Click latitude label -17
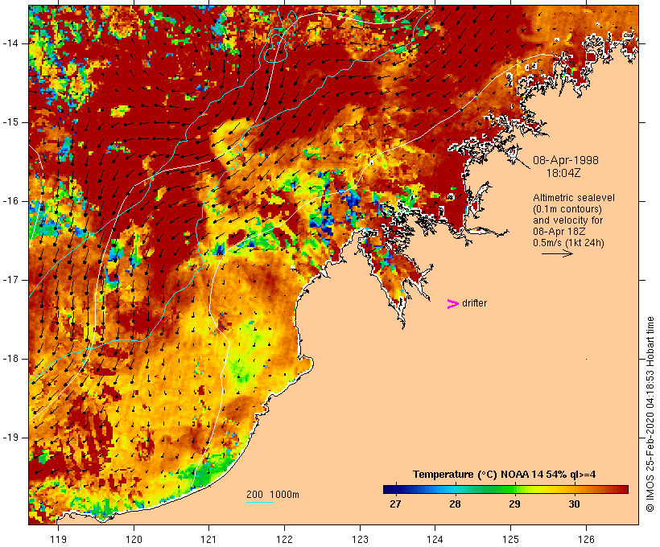660x547 pixels. pyautogui.click(x=10, y=280)
